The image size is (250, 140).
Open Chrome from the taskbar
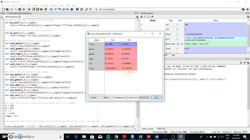(116, 136)
